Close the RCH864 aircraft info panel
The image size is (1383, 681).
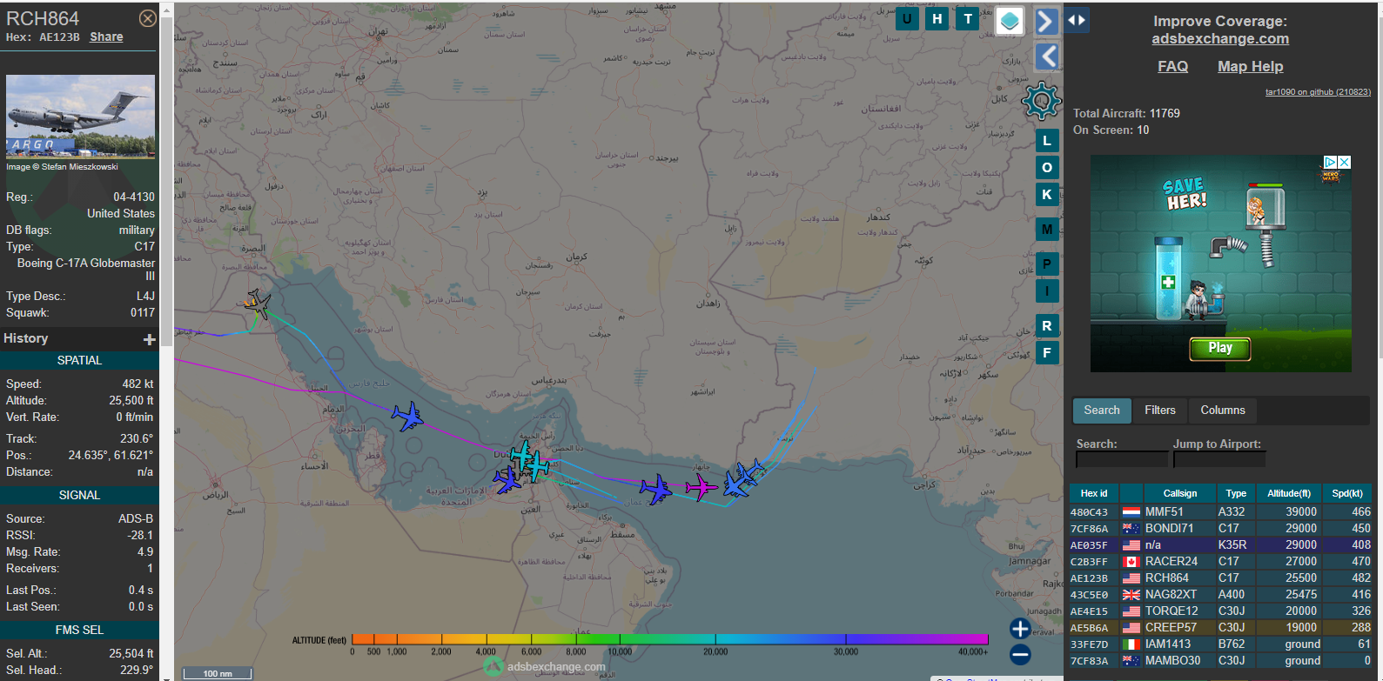[x=148, y=18]
